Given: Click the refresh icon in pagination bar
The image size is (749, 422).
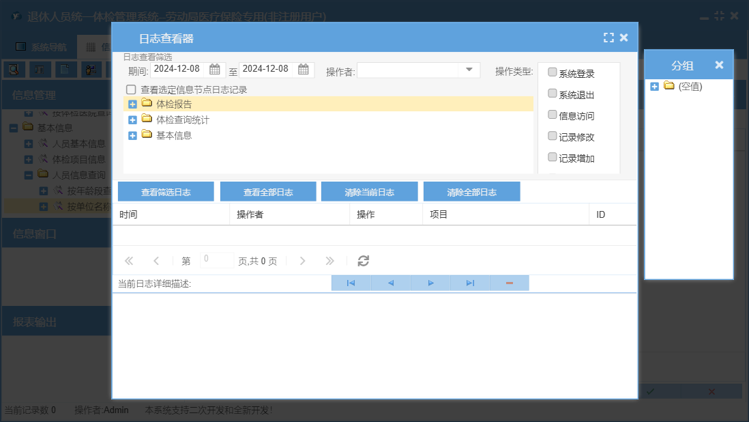Looking at the screenshot, I should point(364,261).
